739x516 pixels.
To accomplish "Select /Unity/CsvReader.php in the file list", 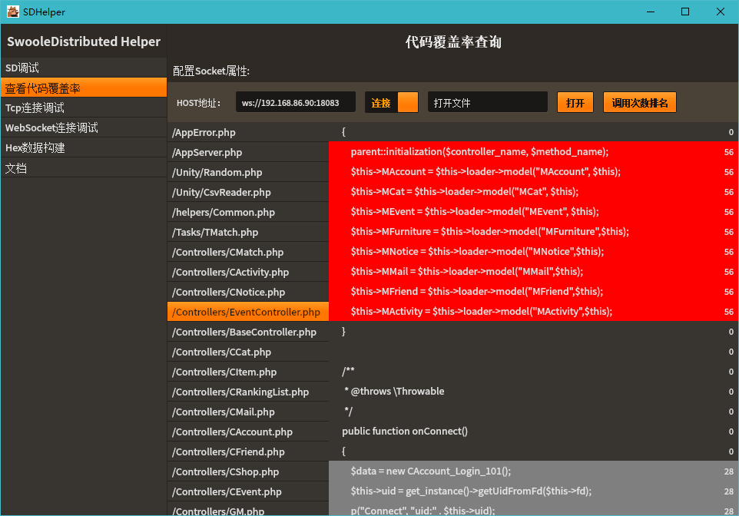I will coord(247,192).
